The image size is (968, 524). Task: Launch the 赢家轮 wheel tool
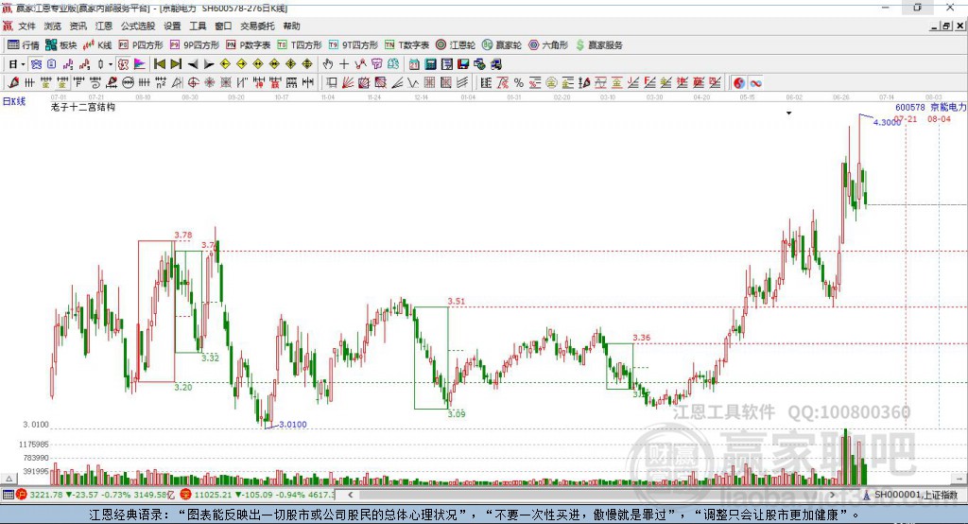502,45
